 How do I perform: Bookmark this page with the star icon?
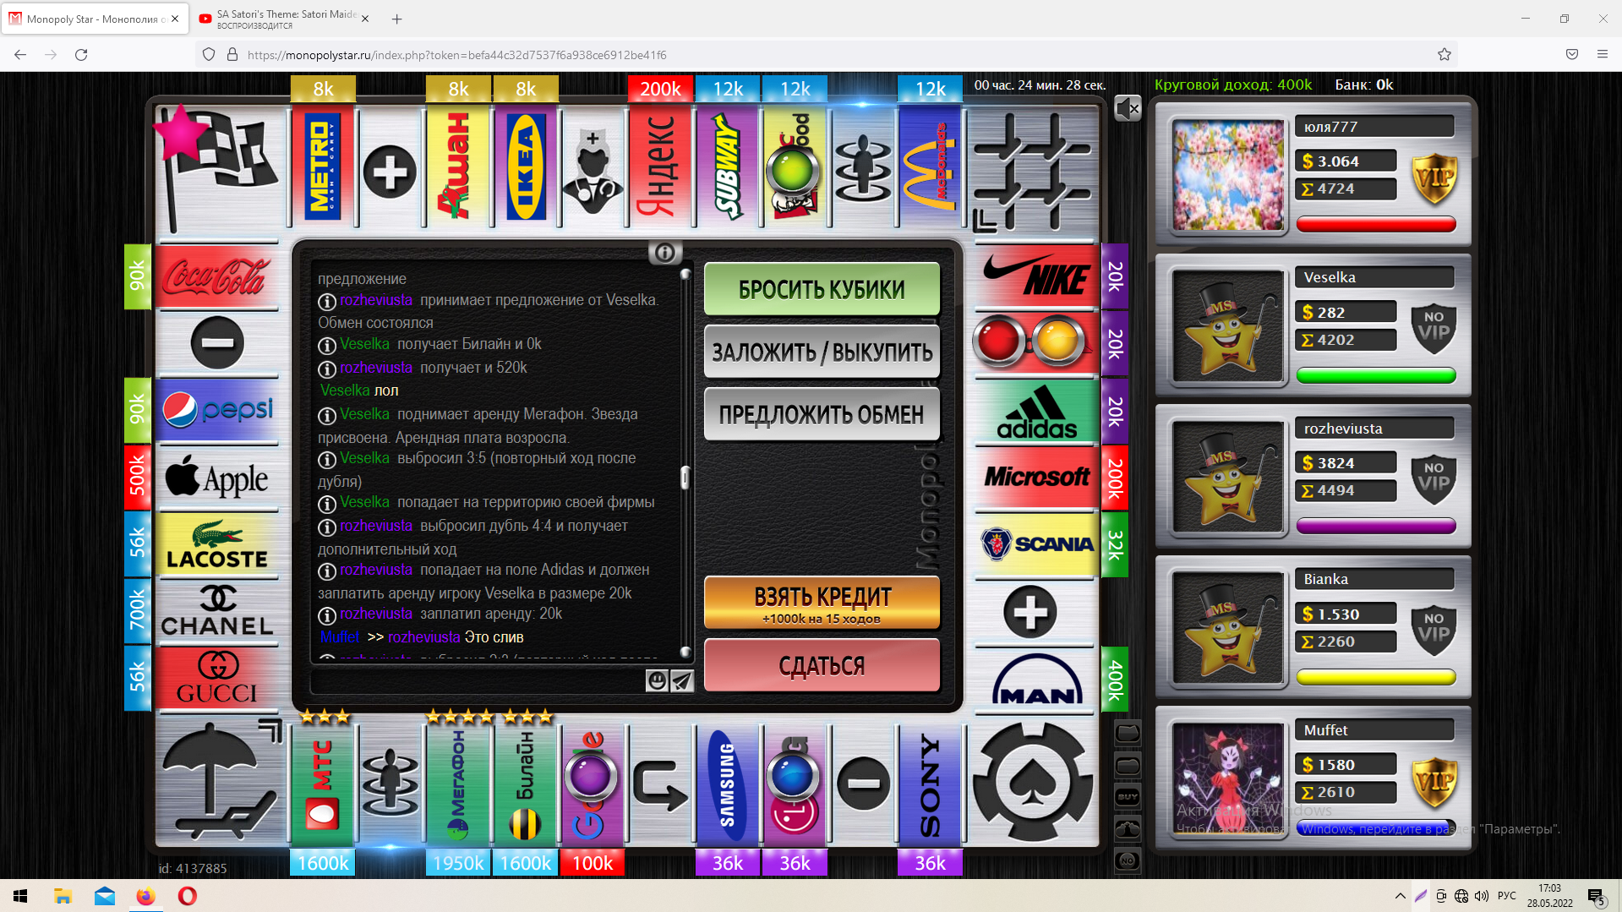[x=1445, y=55]
